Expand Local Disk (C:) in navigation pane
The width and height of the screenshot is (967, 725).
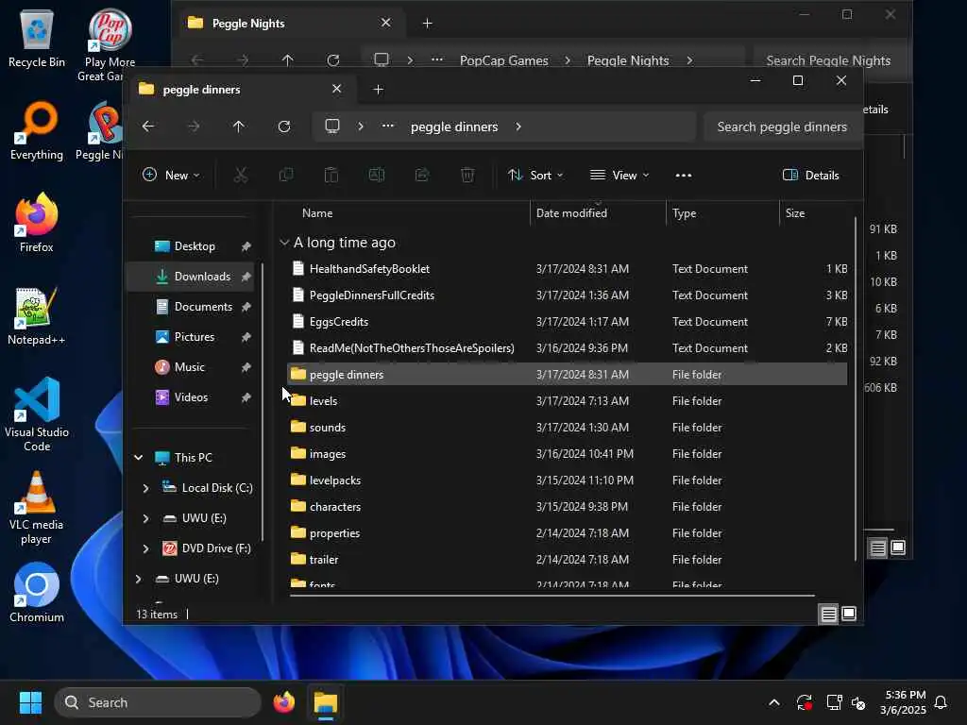[x=145, y=488]
